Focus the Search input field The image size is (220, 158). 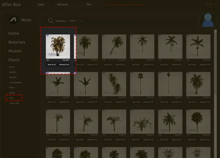pos(82,21)
